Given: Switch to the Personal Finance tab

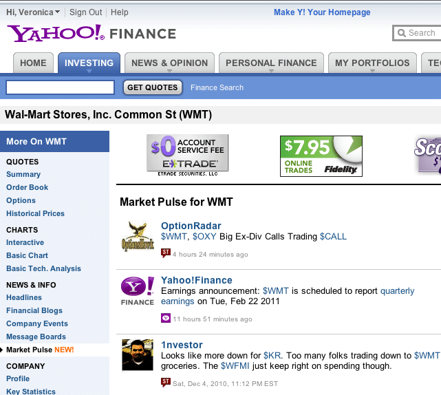Looking at the screenshot, I should tap(270, 63).
